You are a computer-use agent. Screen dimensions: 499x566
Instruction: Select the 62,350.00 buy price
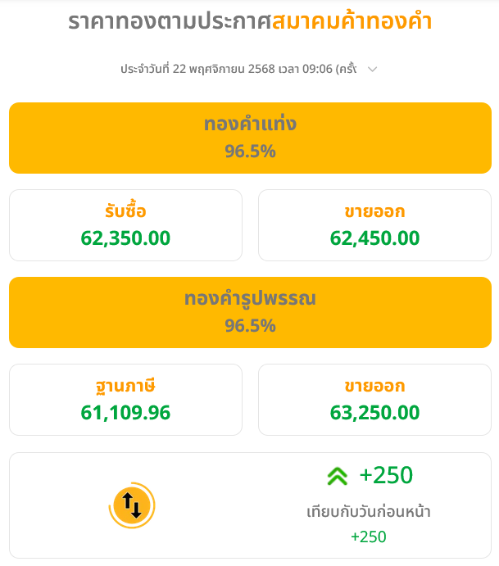[x=125, y=238]
